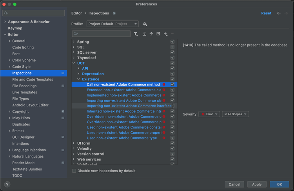This screenshot has height=191, width=294.
Task: Toggle the Spring inspections checkbox
Action: 172,42
